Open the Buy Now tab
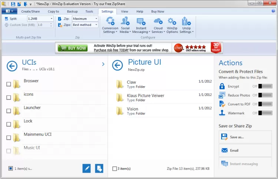The width and height of the screenshot is (278, 179). (158, 11)
